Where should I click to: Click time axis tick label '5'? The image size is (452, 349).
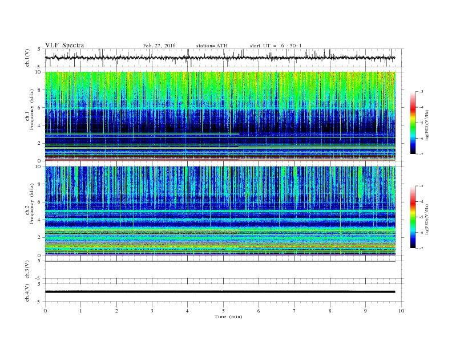point(223,311)
